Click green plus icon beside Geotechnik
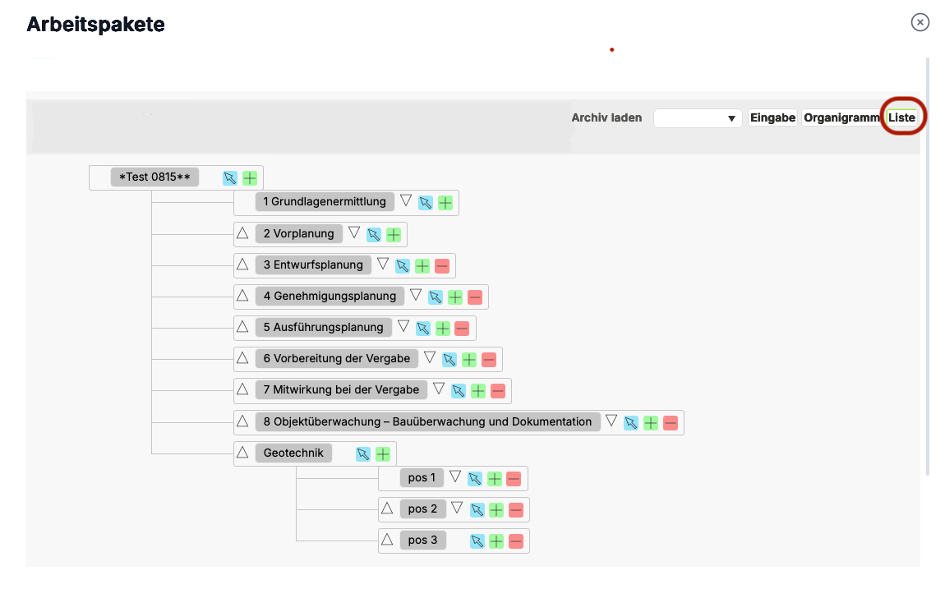Viewport: 945px width, 589px height. (383, 454)
